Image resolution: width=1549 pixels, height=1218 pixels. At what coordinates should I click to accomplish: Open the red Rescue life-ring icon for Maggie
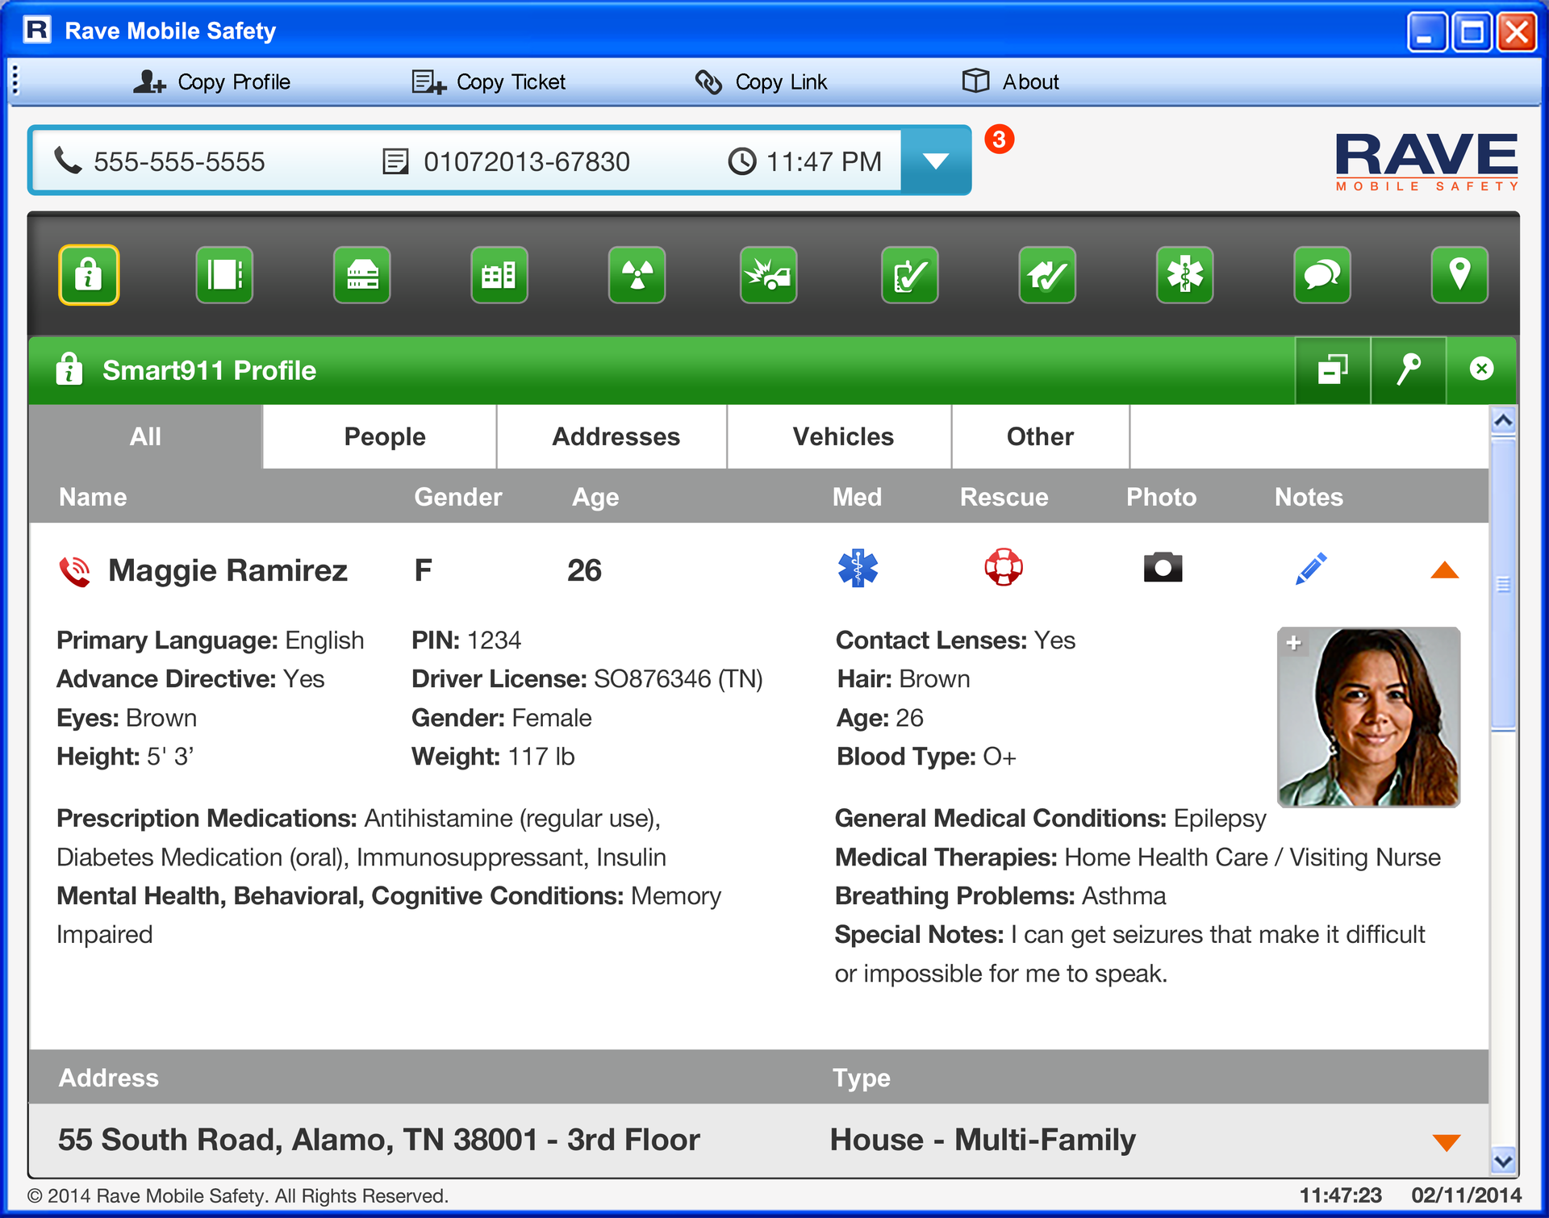pyautogui.click(x=1003, y=569)
